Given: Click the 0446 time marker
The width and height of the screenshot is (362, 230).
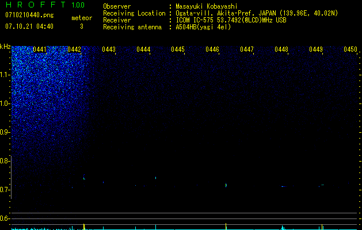Looking at the screenshot, I should click(x=212, y=49).
